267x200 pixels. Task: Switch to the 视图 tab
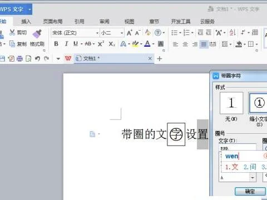(x=129, y=22)
